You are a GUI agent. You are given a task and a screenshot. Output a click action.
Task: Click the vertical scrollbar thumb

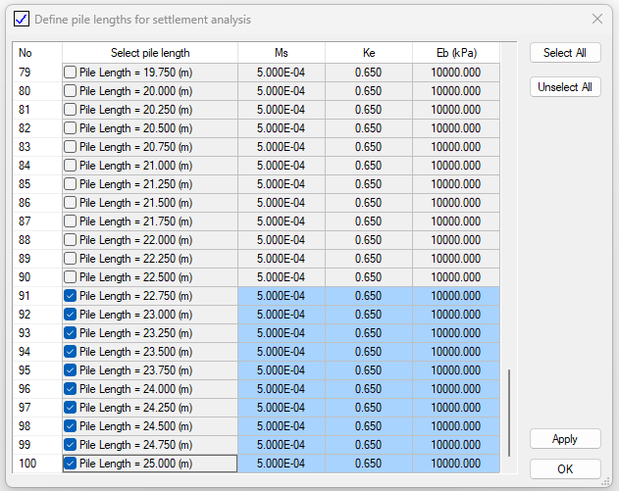coord(509,413)
